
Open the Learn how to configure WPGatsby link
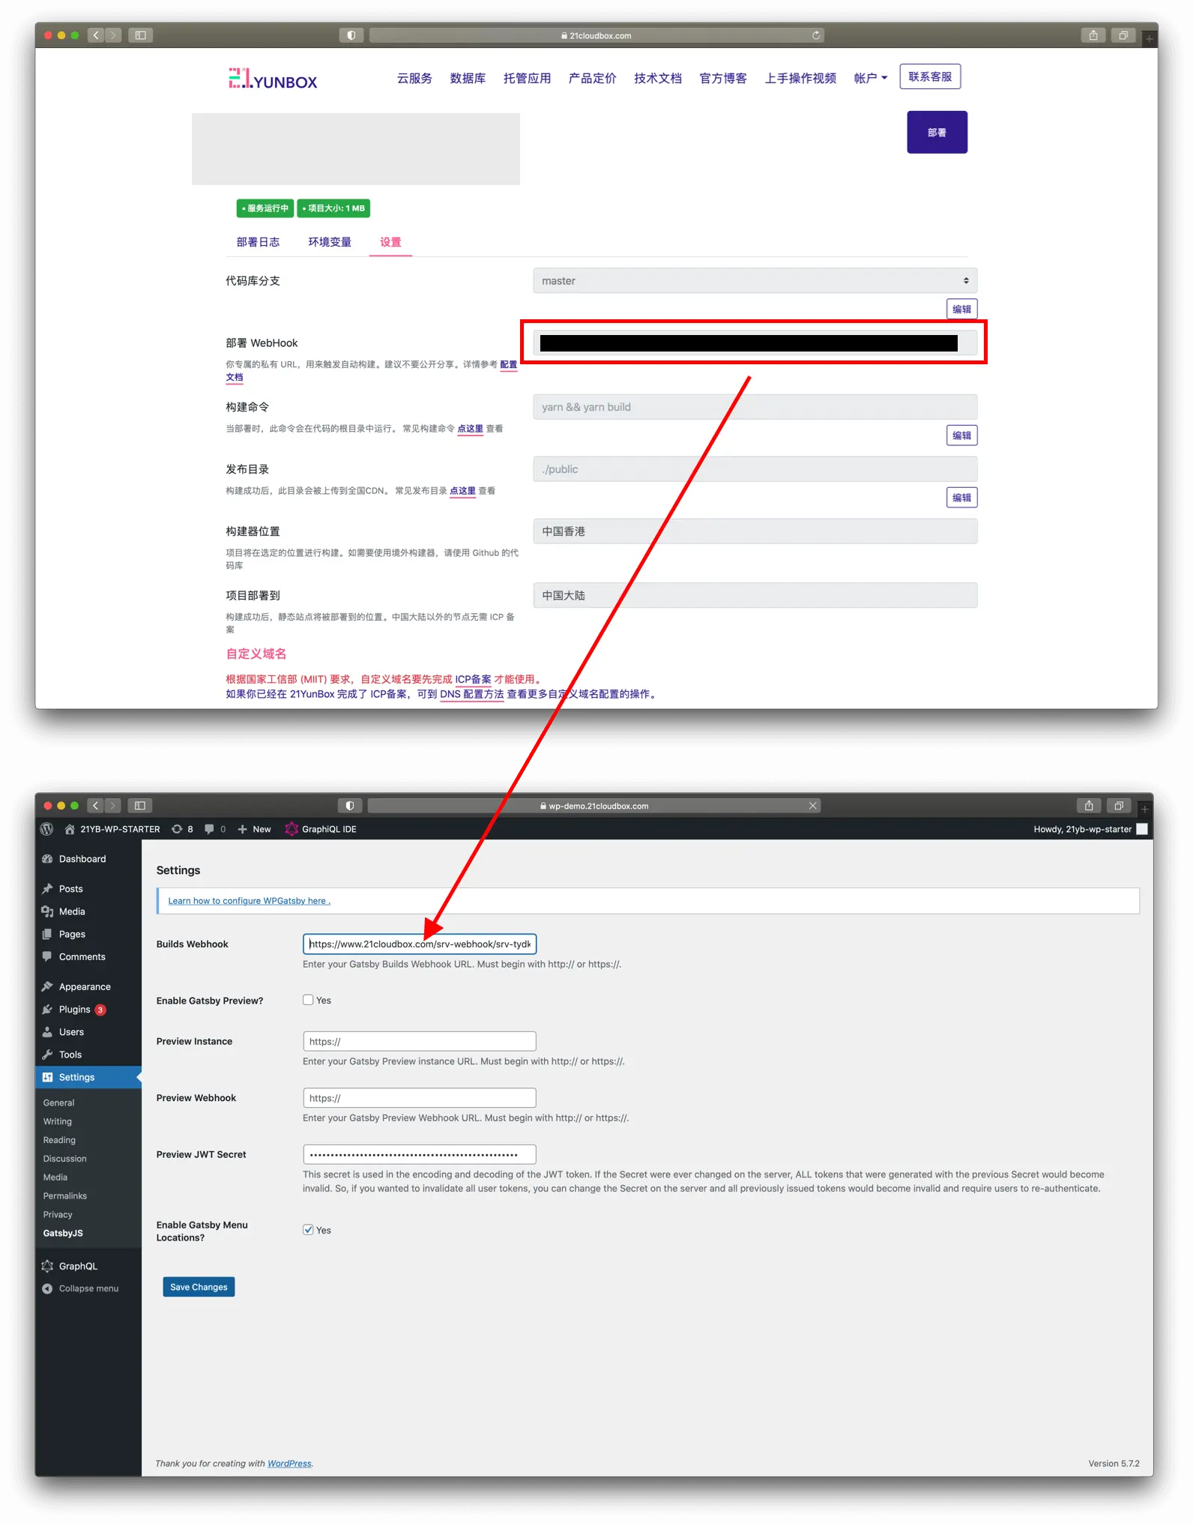[x=249, y=901]
